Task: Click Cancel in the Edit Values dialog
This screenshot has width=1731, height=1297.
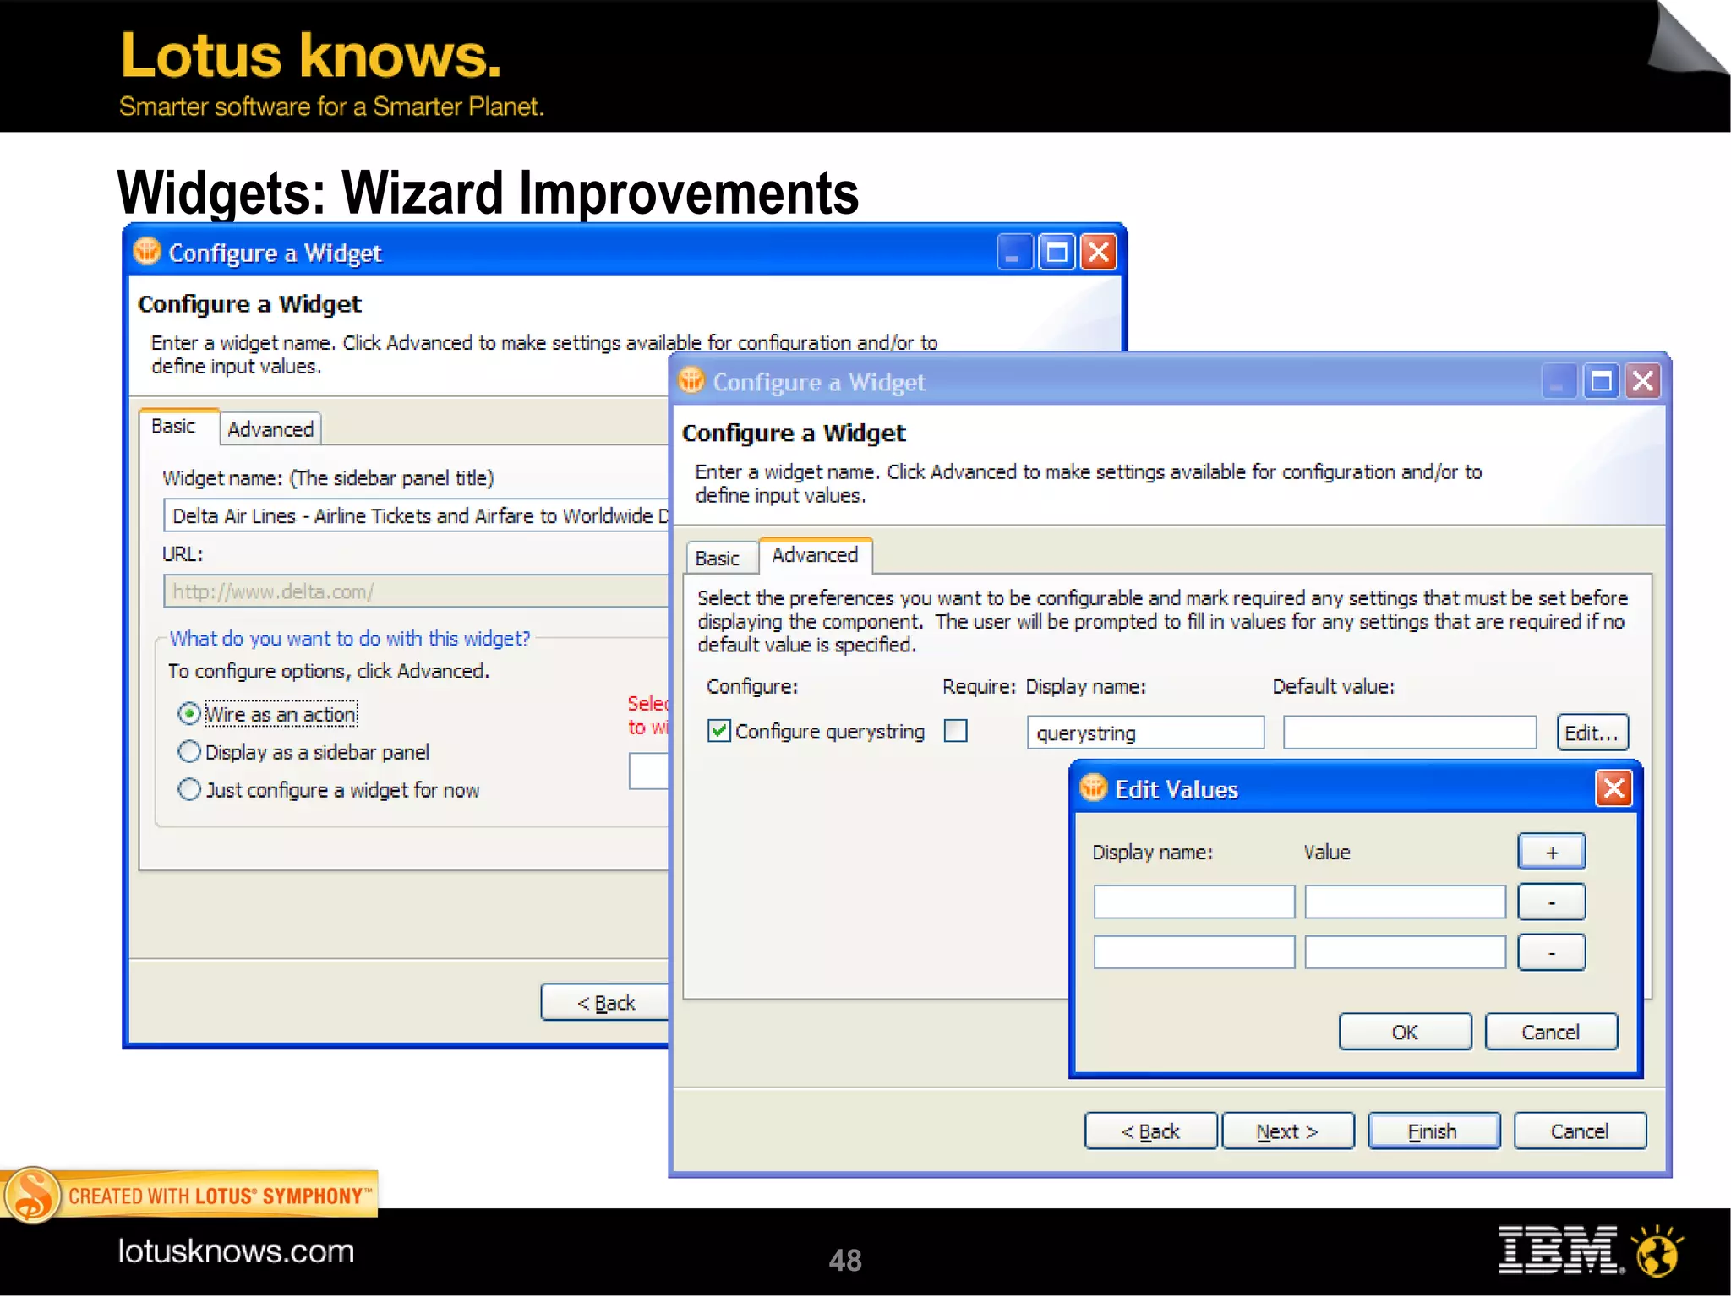Action: click(x=1551, y=1032)
